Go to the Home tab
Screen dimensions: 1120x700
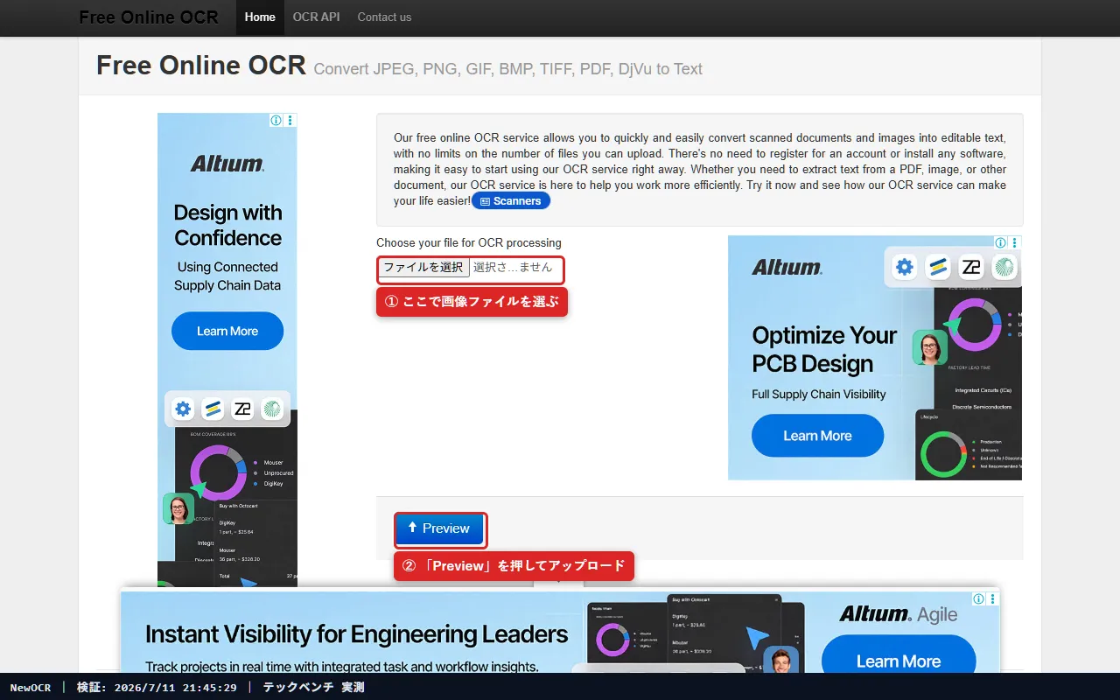[260, 17]
